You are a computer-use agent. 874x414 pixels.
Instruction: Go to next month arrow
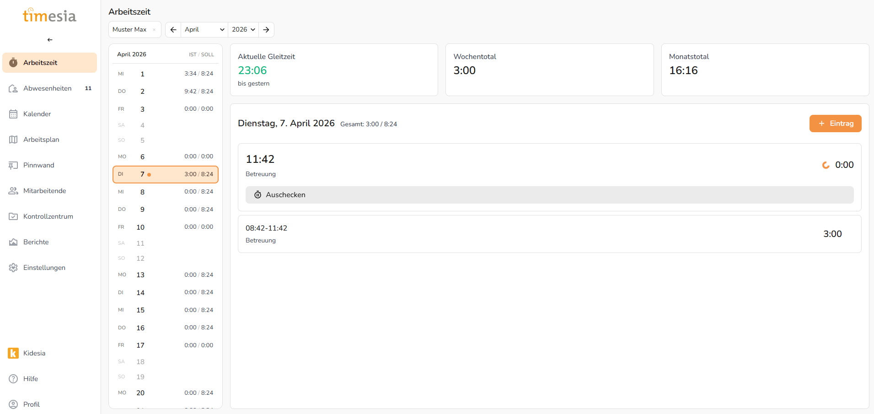(266, 30)
